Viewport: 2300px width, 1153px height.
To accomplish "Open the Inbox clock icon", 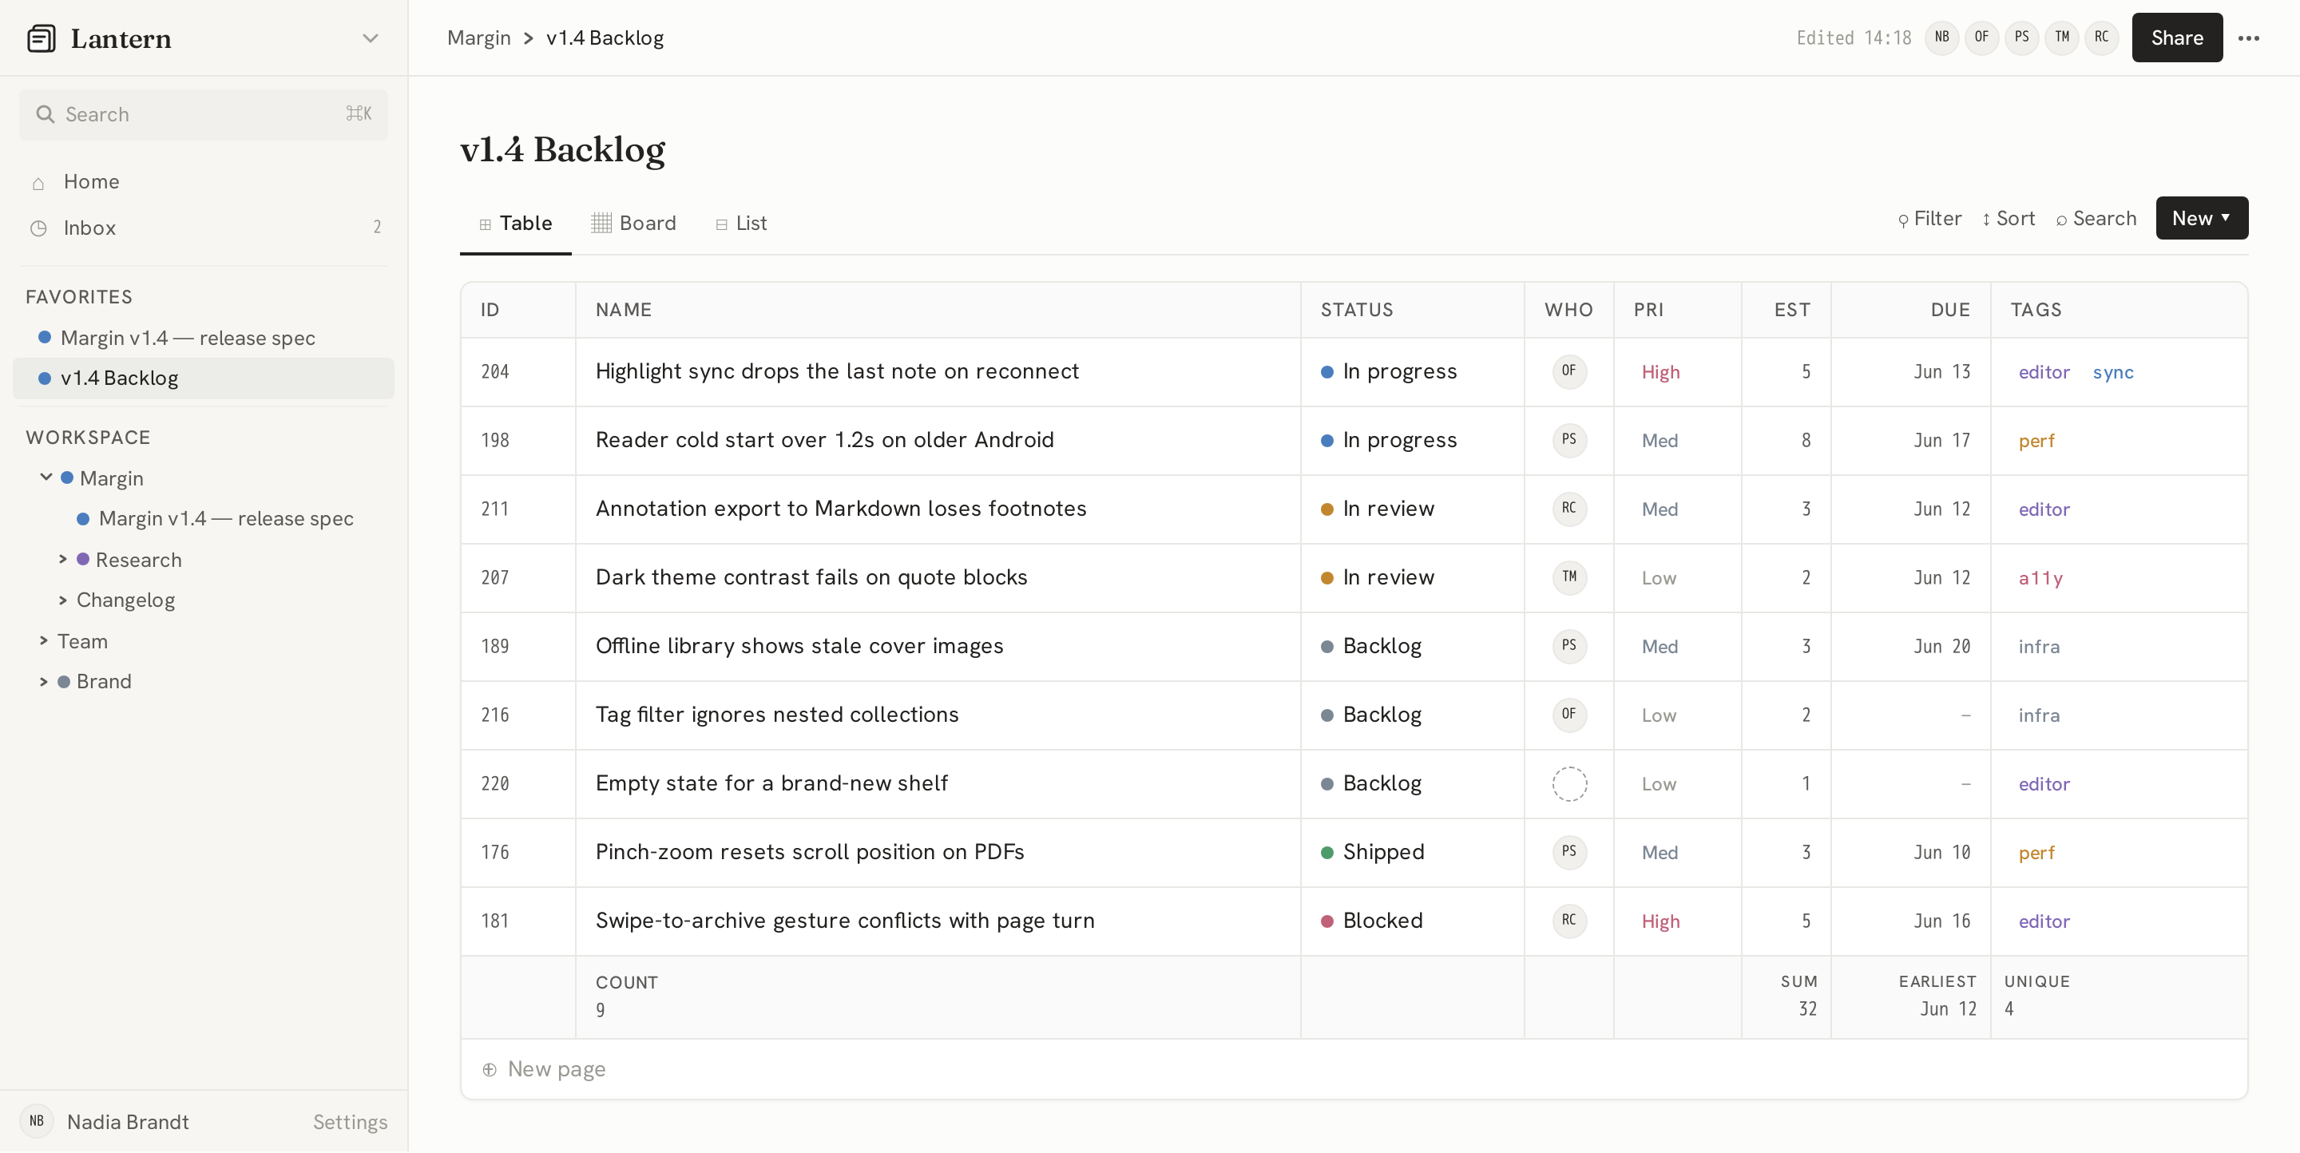I will pyautogui.click(x=38, y=228).
